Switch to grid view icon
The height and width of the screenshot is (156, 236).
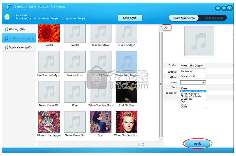click(139, 145)
